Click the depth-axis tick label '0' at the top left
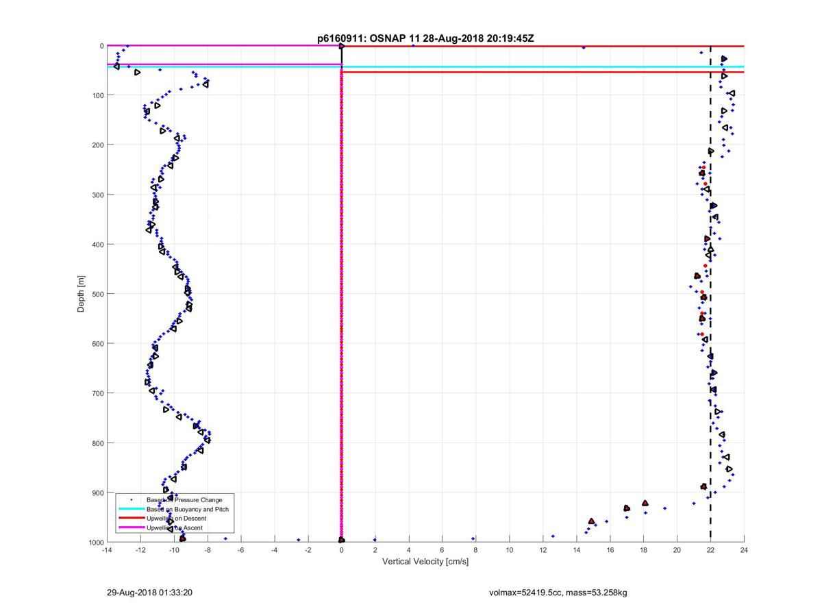The height and width of the screenshot is (609, 822). tap(101, 46)
